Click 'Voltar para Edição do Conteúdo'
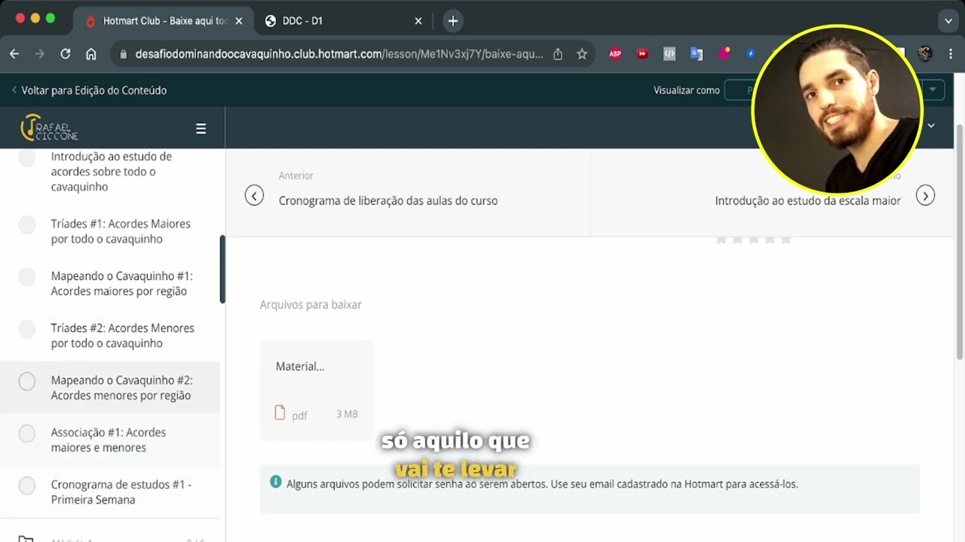This screenshot has height=542, width=965. [90, 90]
